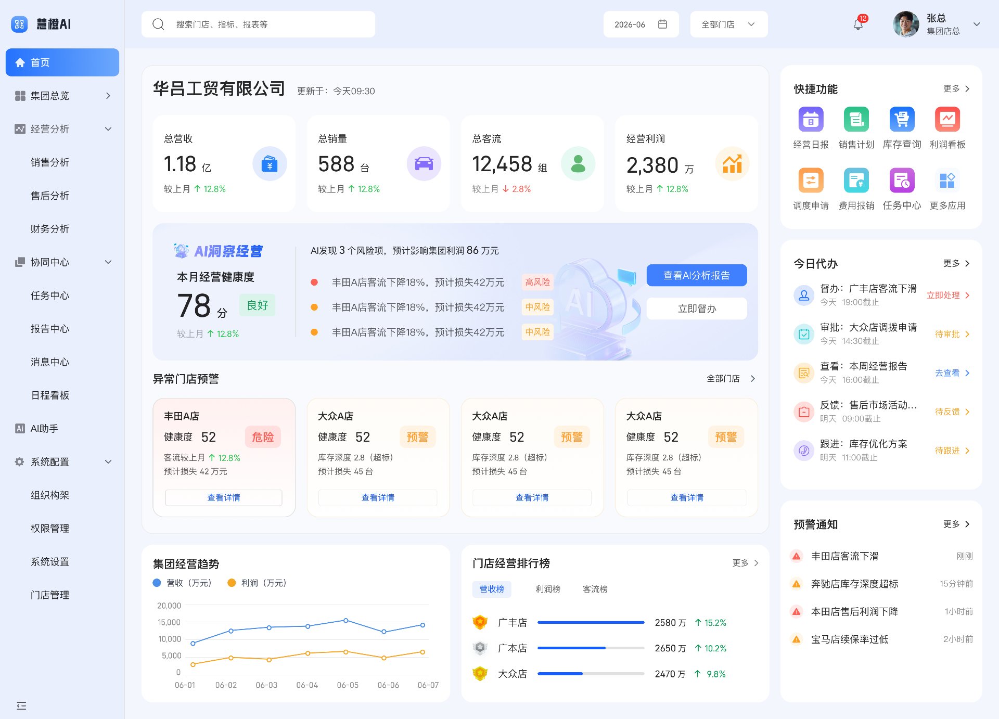
Task: Click the 查看AI分析报告 button
Action: [x=697, y=275]
